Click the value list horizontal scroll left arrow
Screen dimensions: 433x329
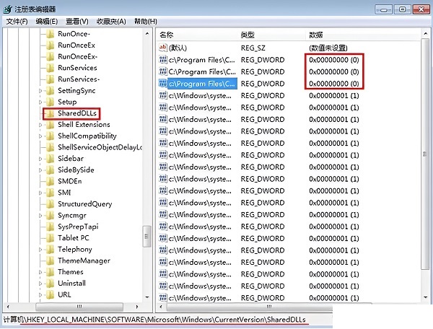[161, 307]
